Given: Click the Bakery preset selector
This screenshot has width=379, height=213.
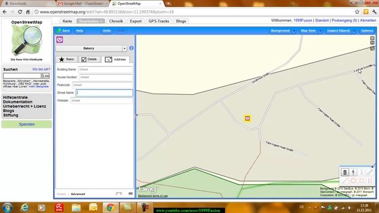Looking at the screenshot, I should point(89,49).
